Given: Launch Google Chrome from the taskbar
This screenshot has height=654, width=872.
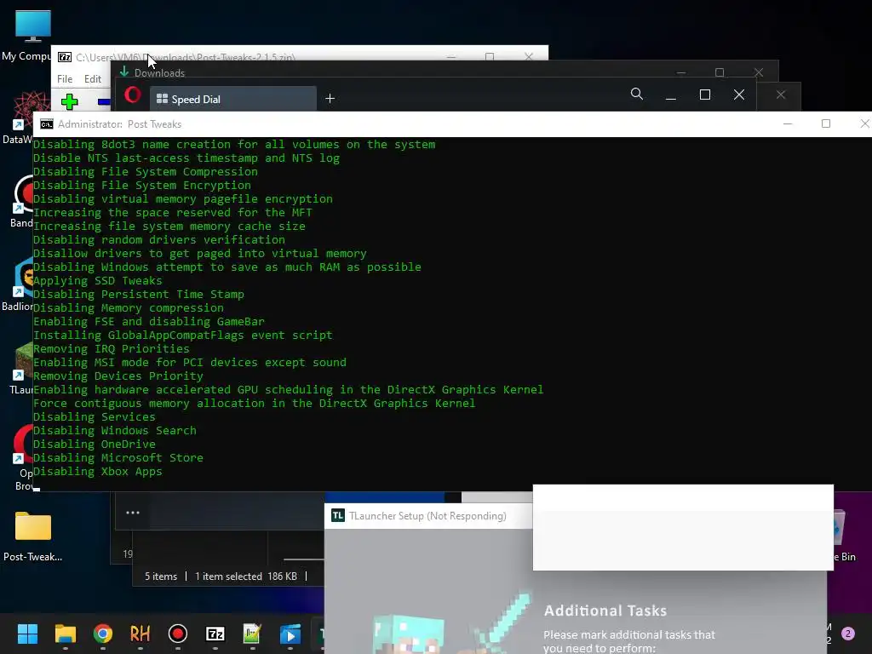Looking at the screenshot, I should pos(103,634).
